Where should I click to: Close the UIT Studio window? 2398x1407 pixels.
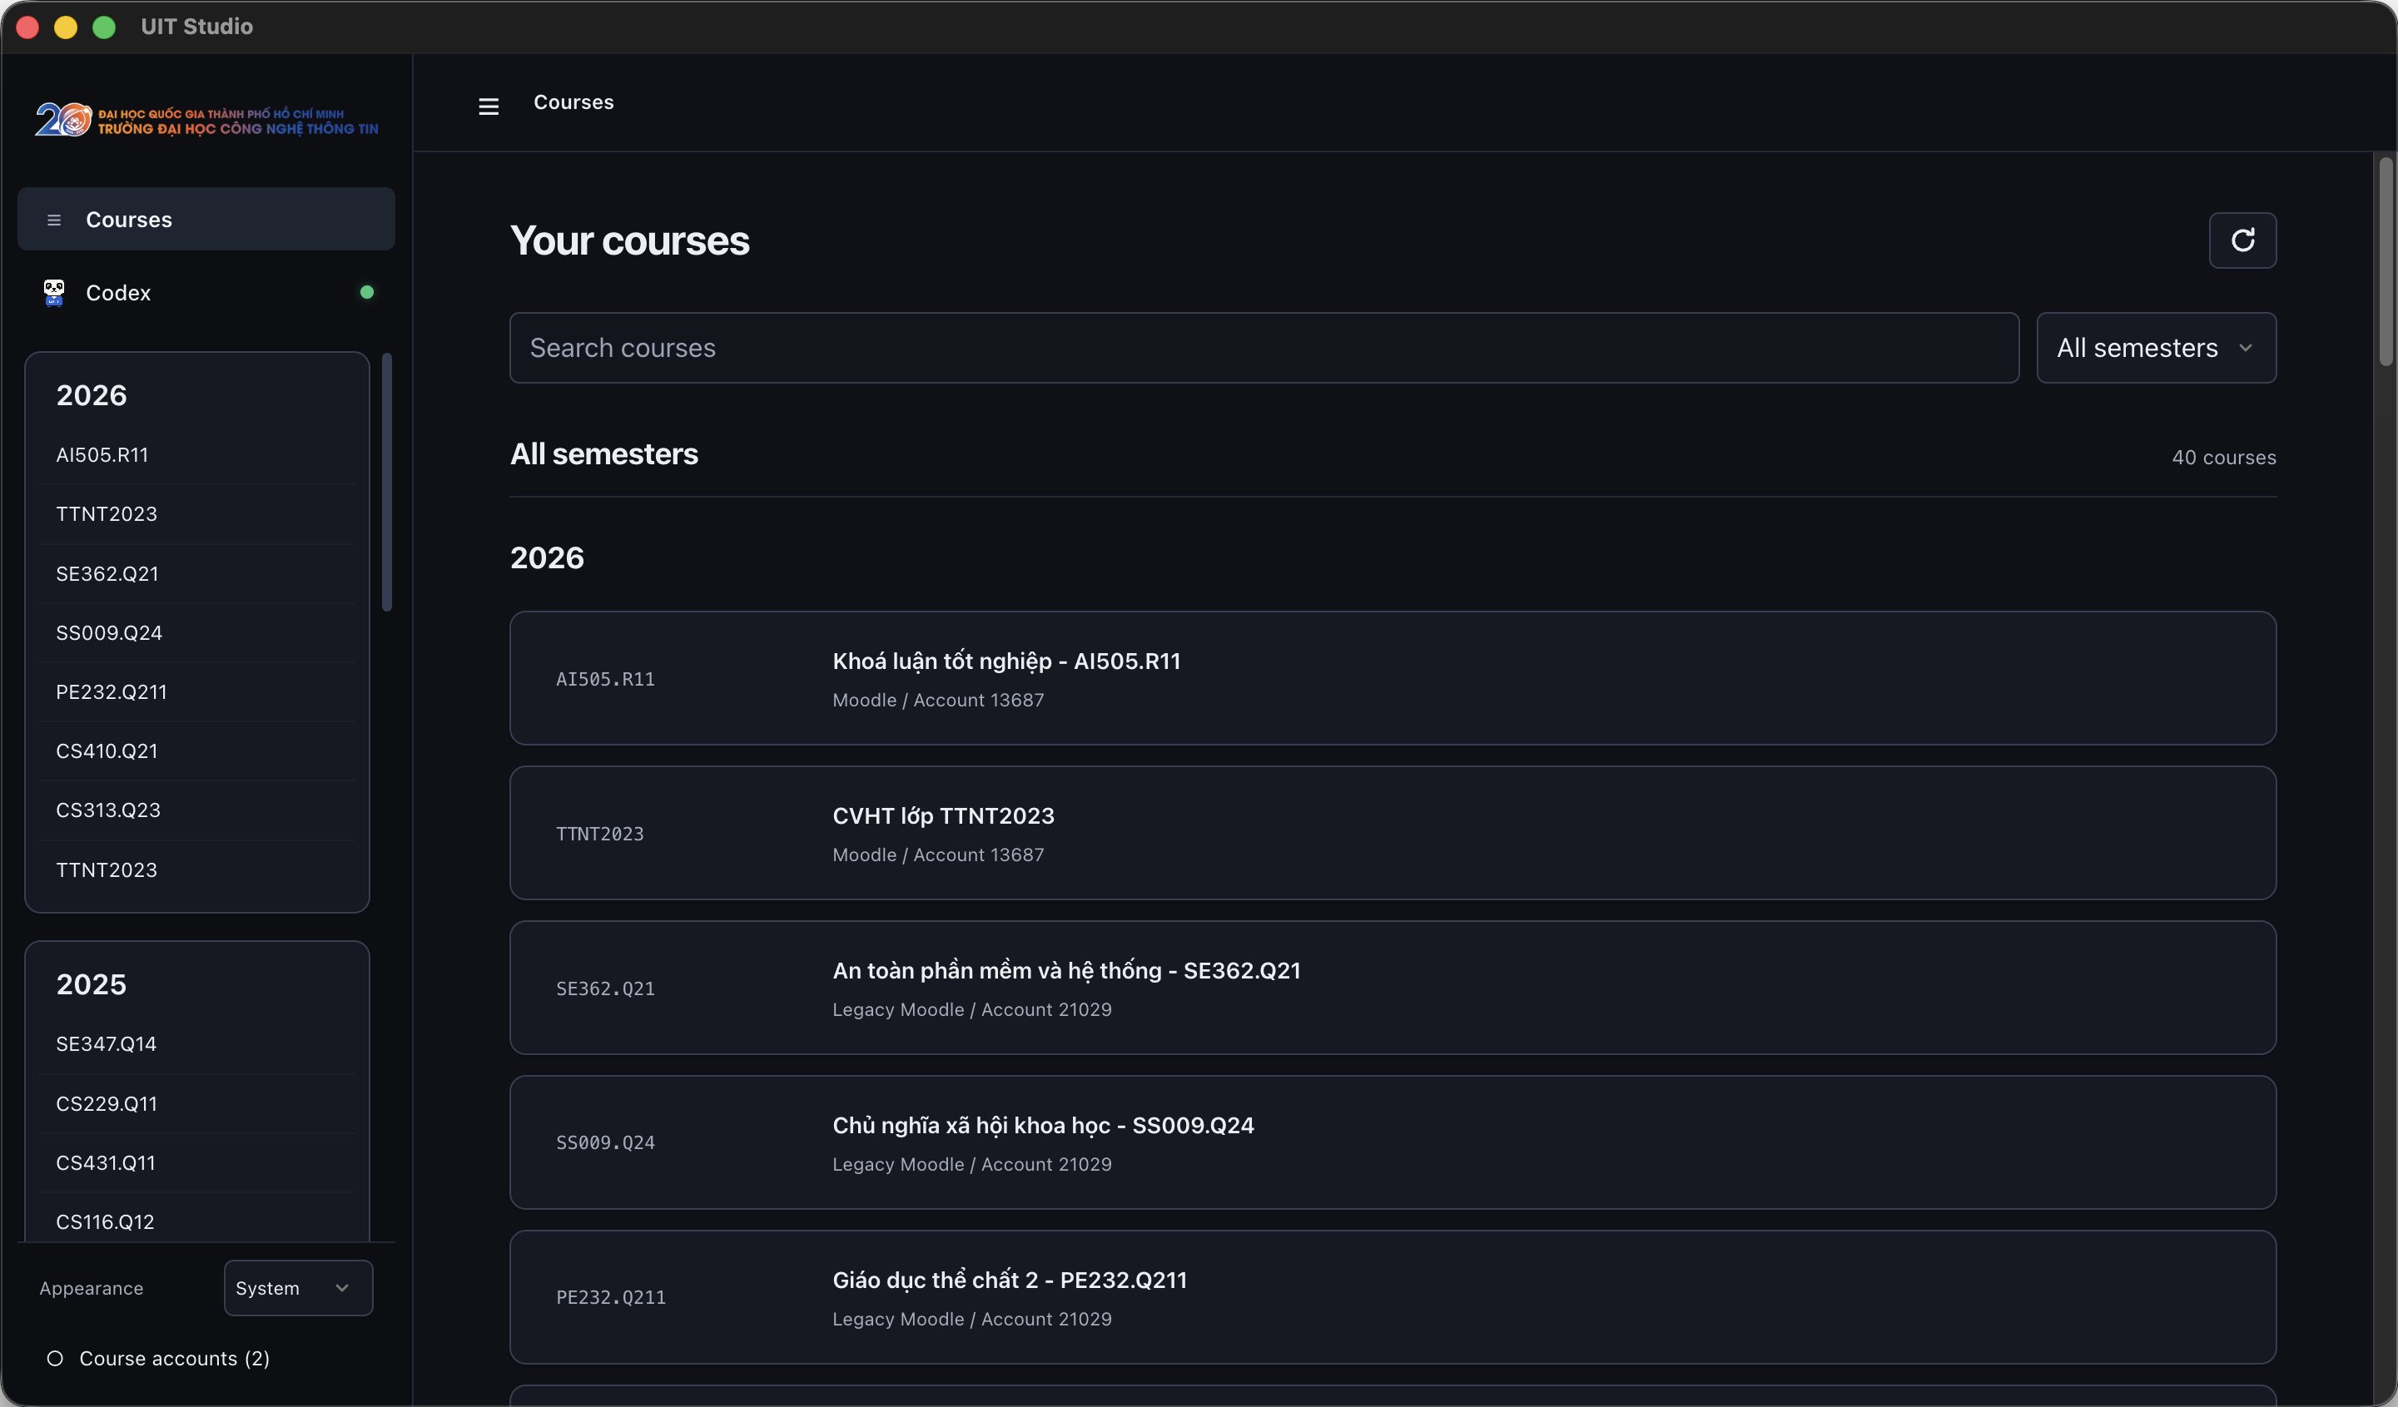pos(27,27)
